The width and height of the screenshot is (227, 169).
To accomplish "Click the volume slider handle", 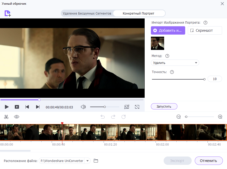I will tap(104, 107).
